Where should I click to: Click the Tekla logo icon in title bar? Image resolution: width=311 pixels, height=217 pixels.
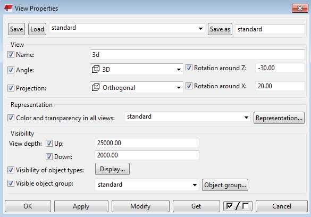[9, 8]
